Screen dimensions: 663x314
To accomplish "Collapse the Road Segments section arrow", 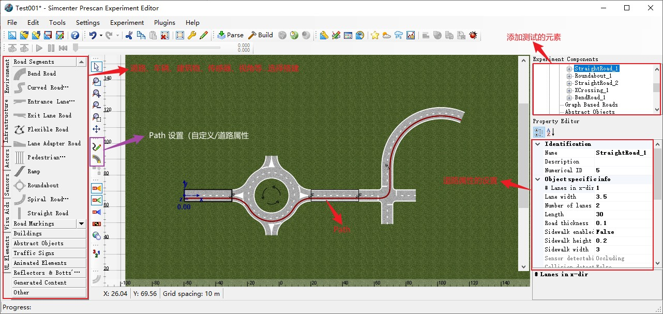I will [x=81, y=62].
